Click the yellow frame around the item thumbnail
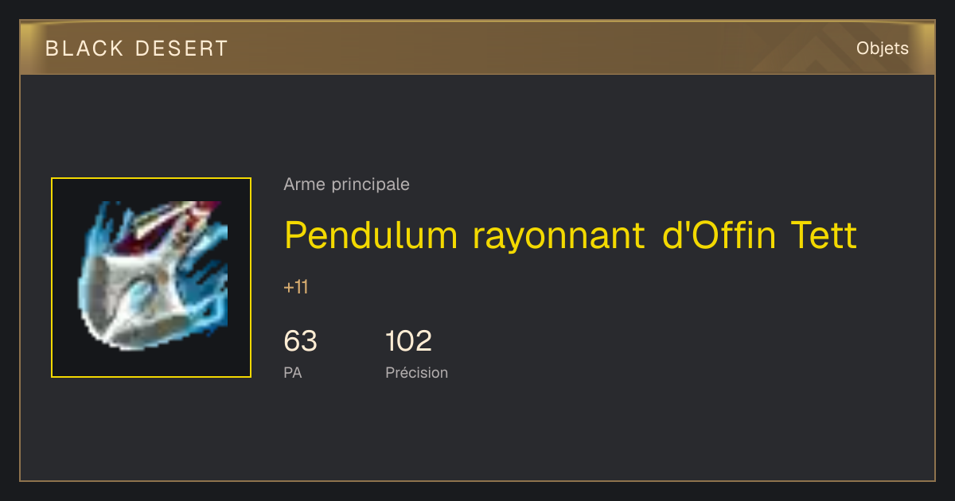The width and height of the screenshot is (955, 501). [151, 278]
